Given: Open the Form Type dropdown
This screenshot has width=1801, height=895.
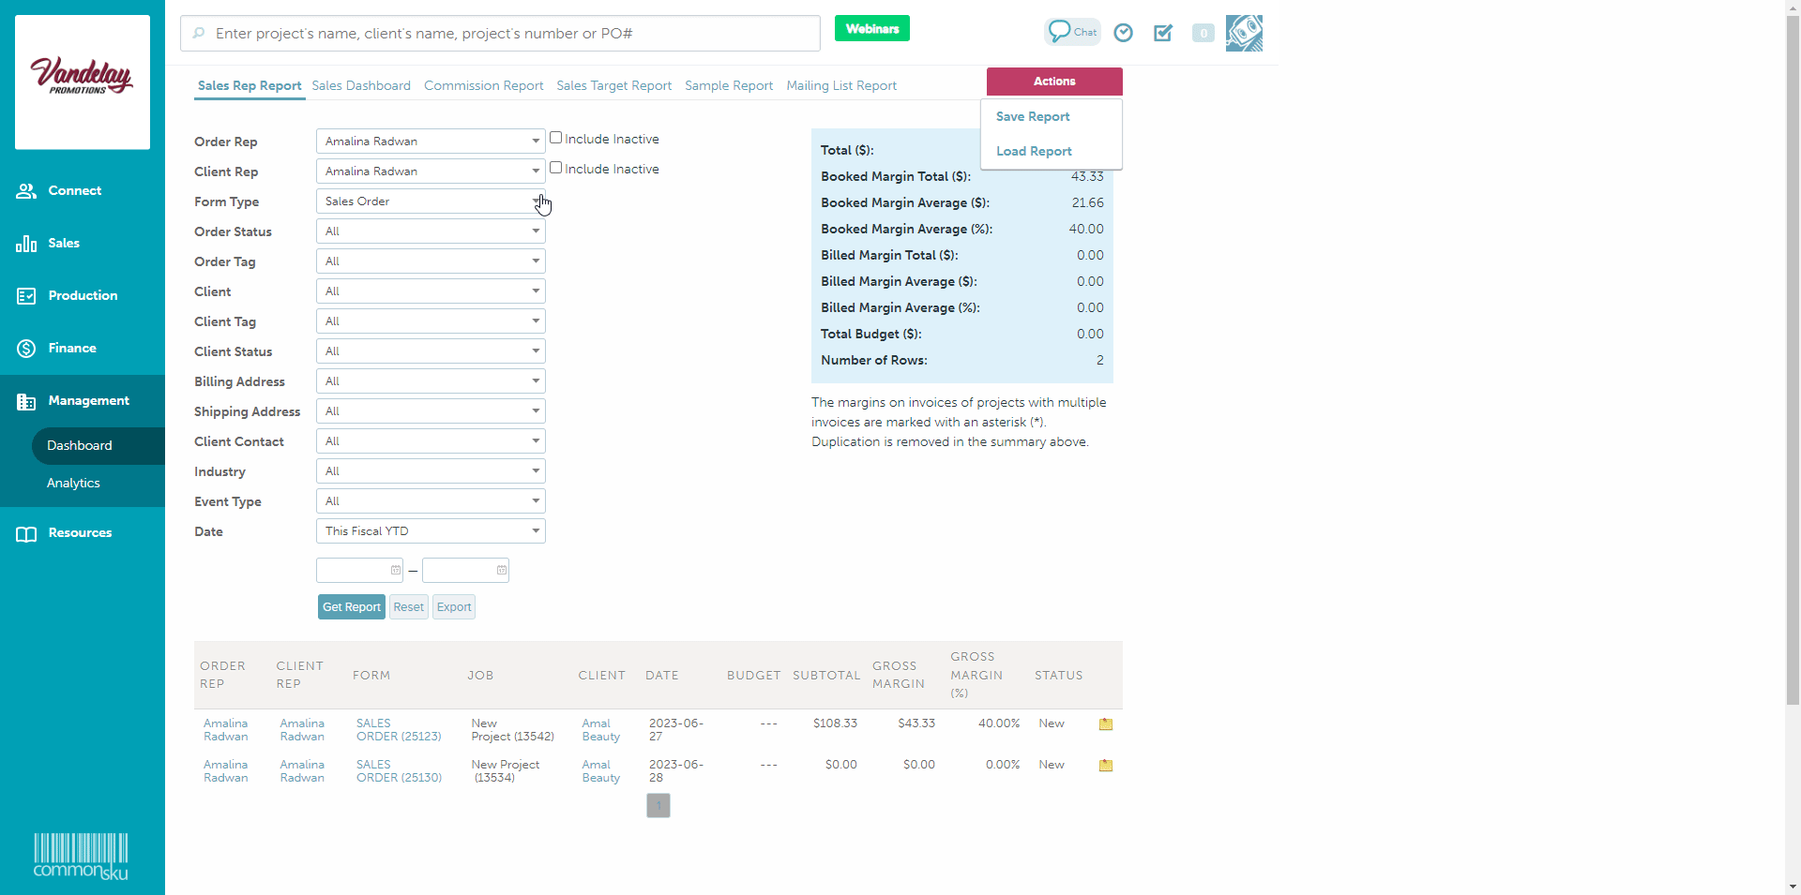Looking at the screenshot, I should (x=431, y=201).
